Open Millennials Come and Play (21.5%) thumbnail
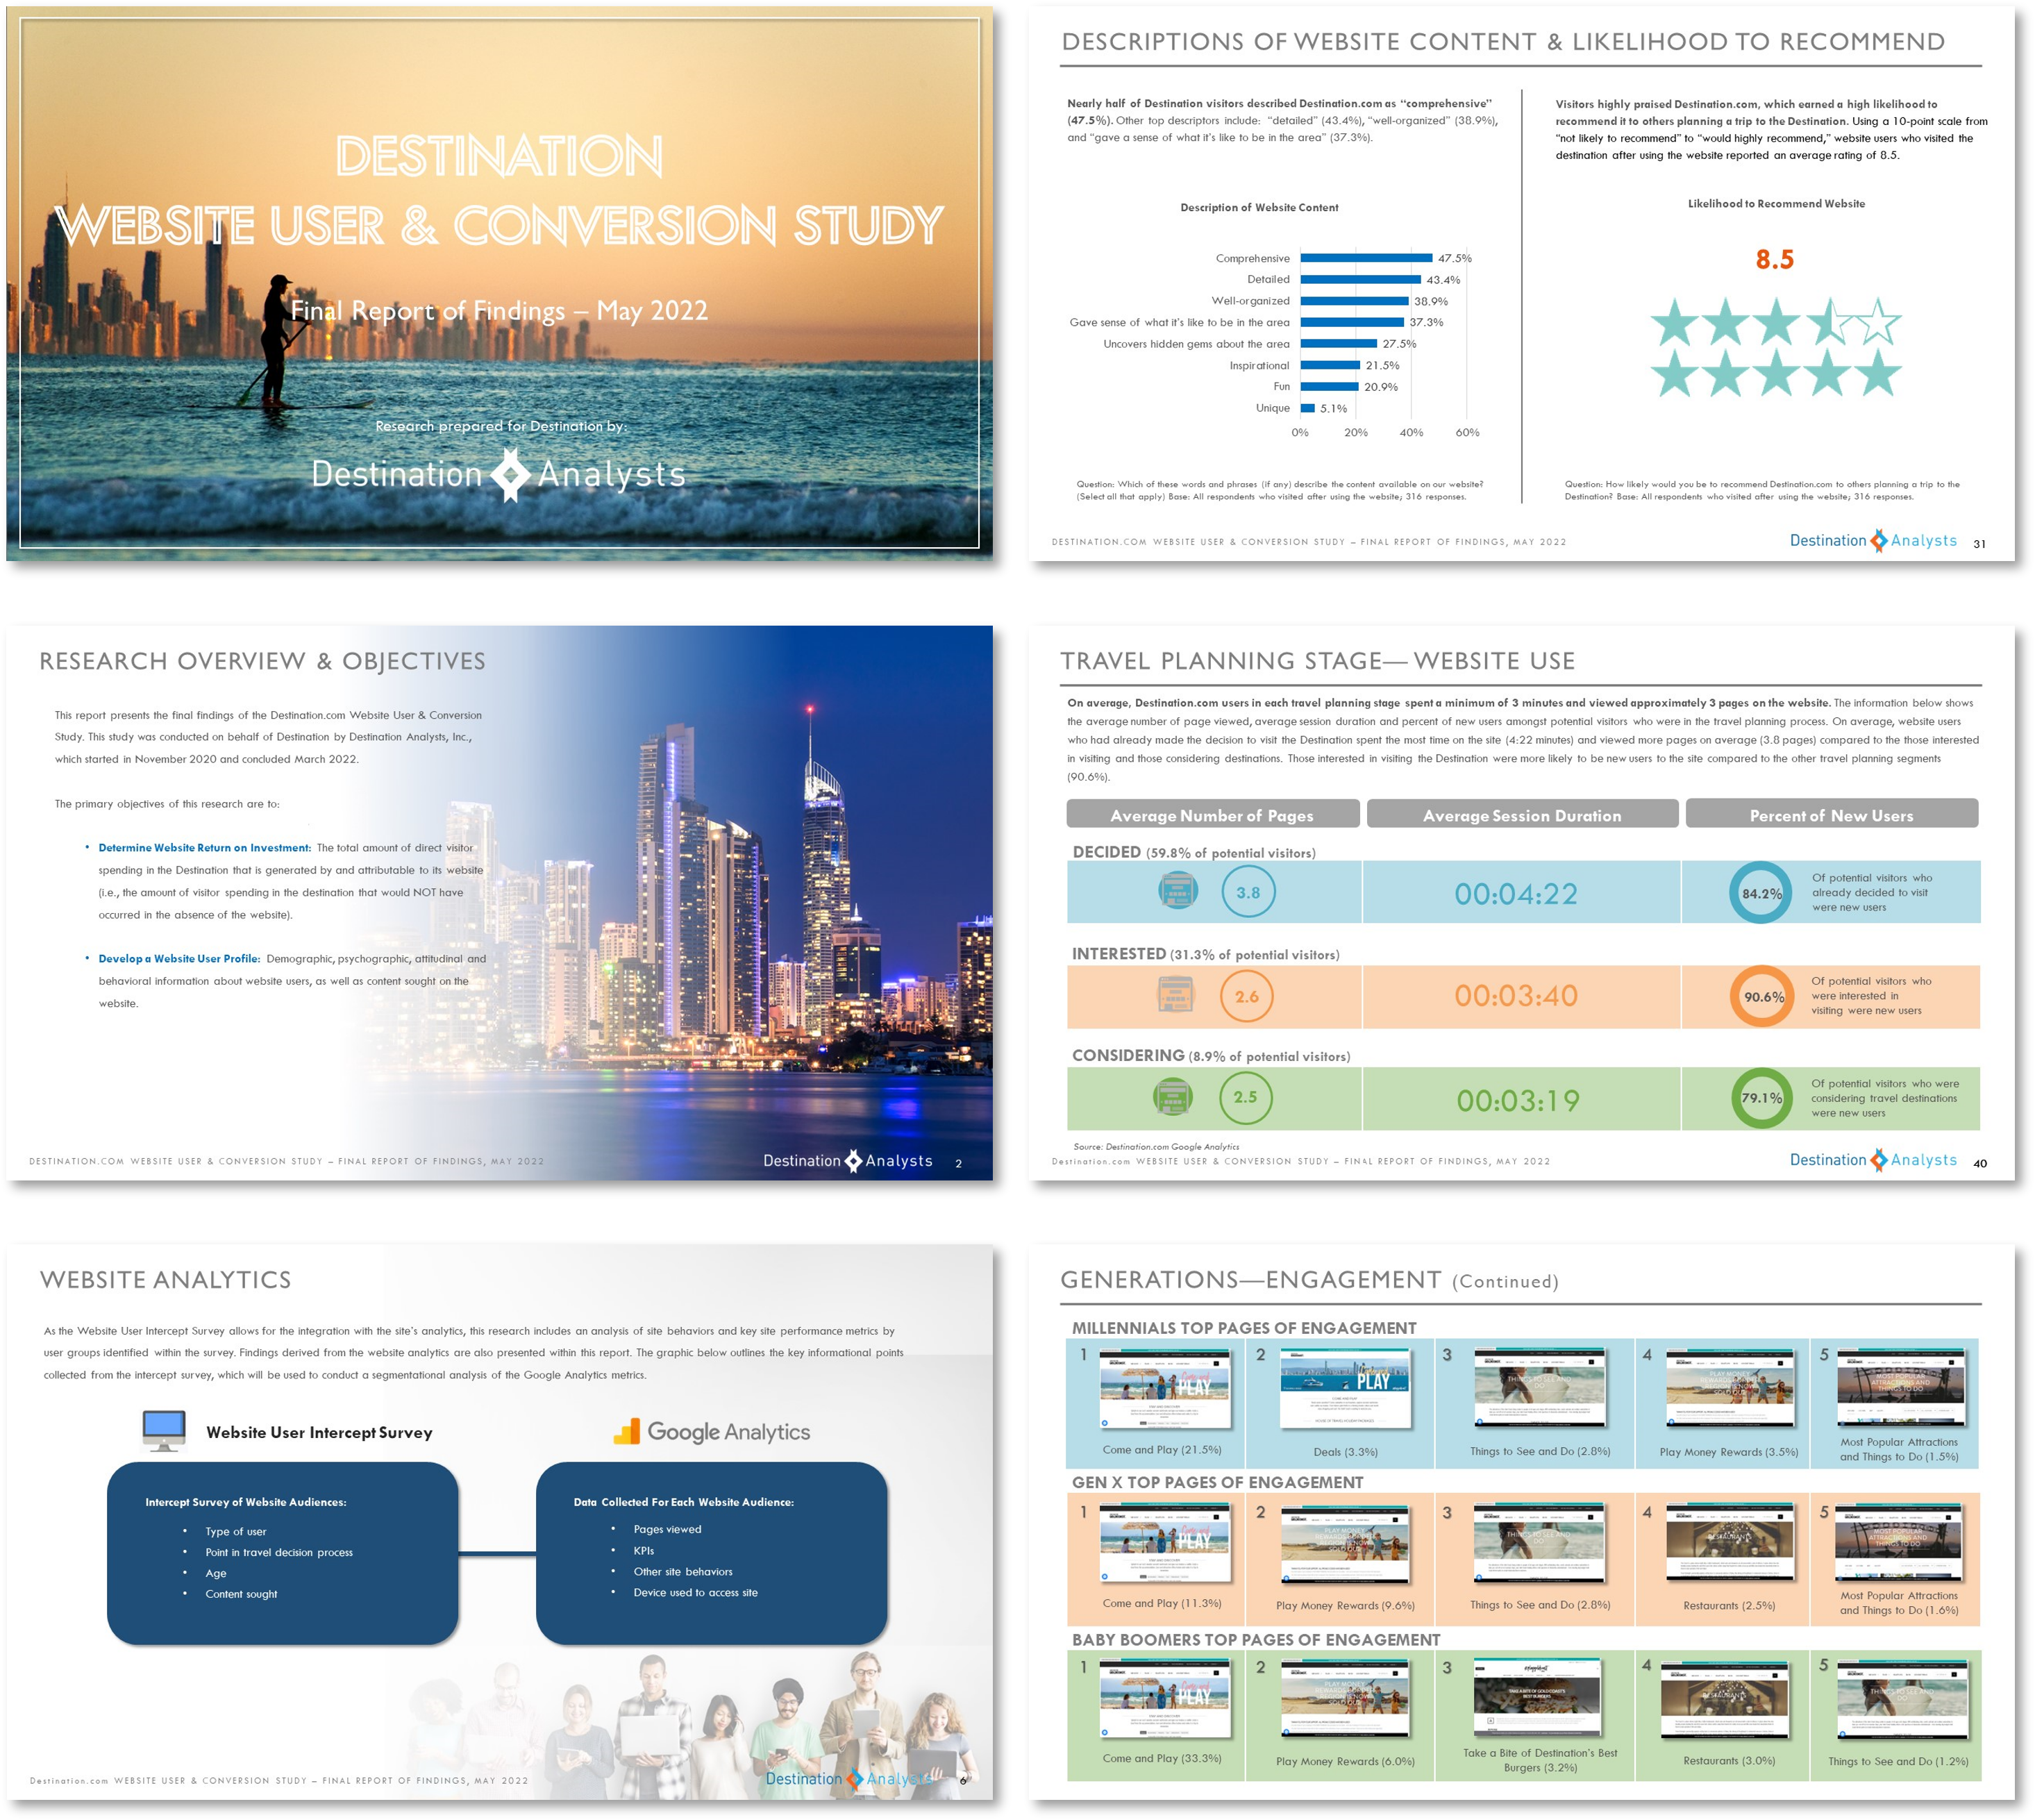 pos(1165,1389)
